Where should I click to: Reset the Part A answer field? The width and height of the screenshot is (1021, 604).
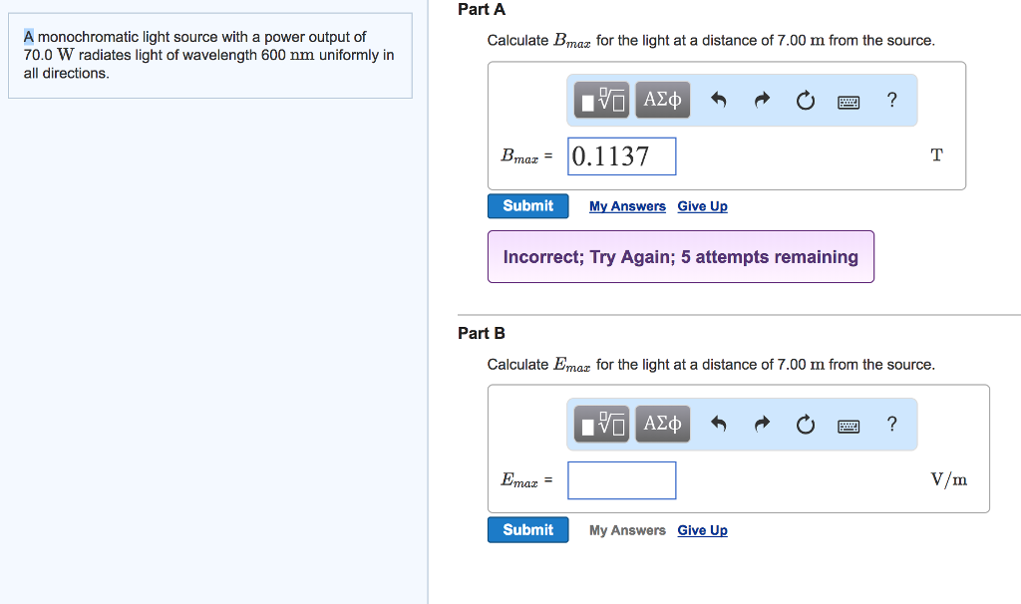click(x=805, y=100)
